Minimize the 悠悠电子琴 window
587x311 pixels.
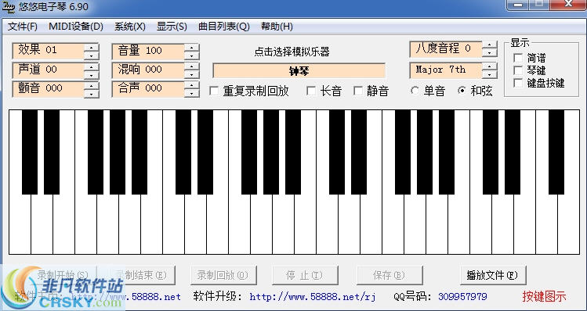pos(517,5)
